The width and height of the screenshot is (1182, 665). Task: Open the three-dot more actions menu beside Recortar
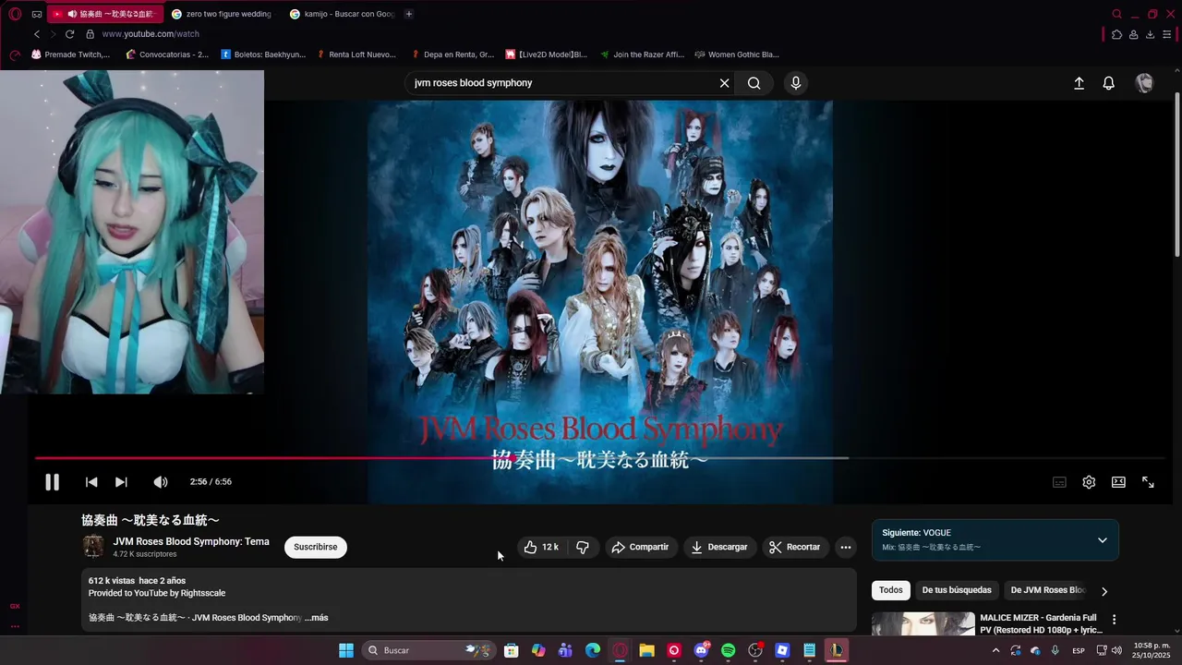point(845,547)
